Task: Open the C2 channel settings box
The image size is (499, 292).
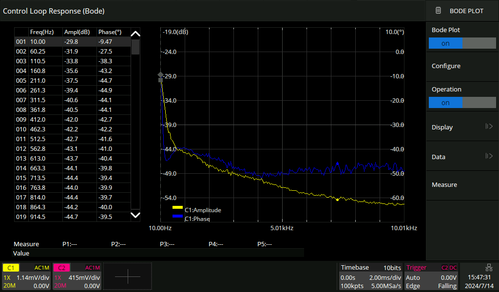Action: coord(77,276)
